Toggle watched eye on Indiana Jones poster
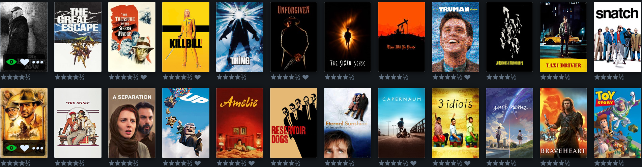This screenshot has width=642, height=167. [11, 148]
